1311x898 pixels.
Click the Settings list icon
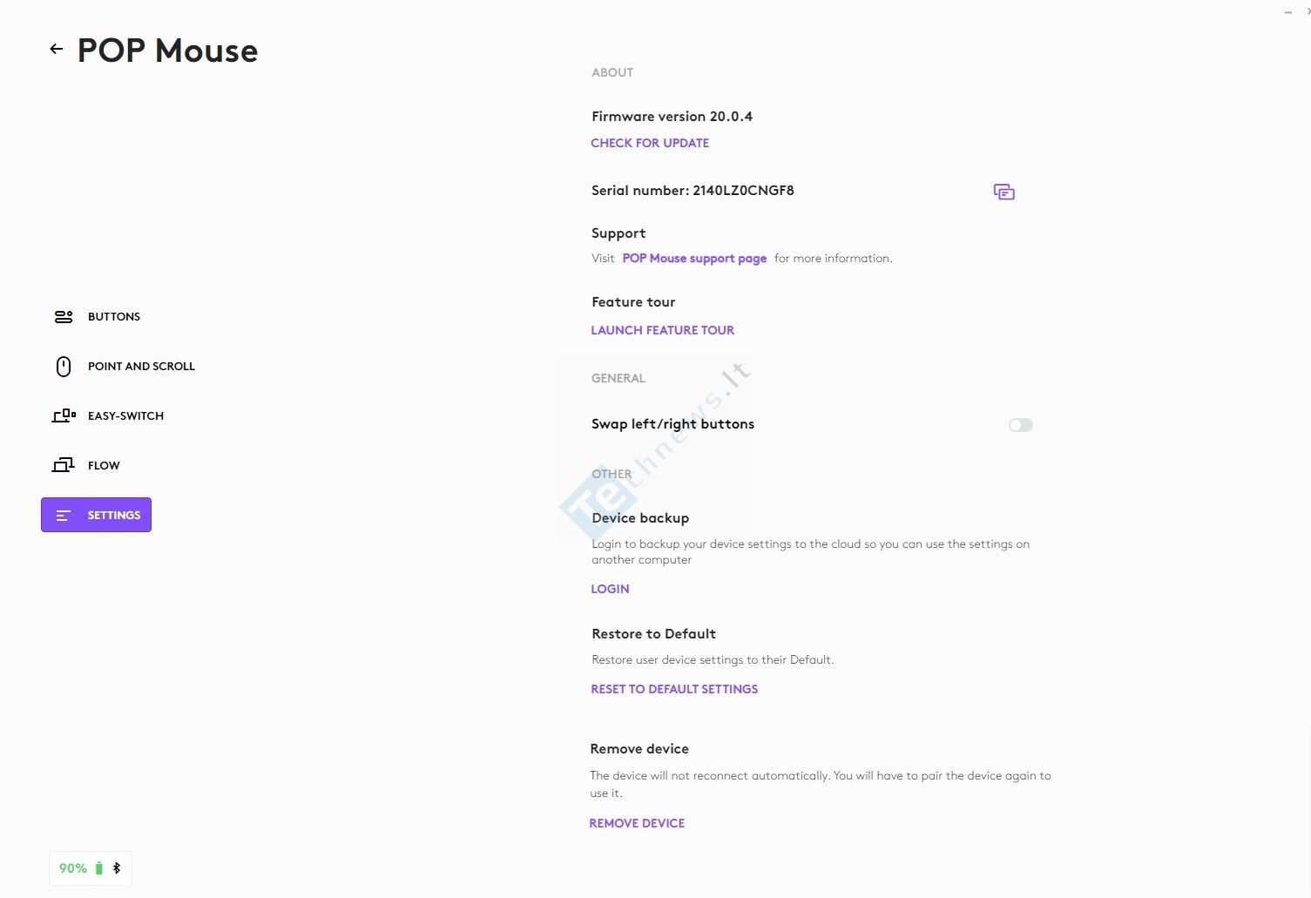[63, 516]
